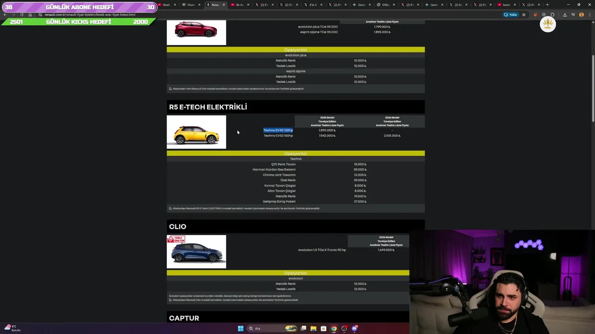The height and width of the screenshot is (334, 595).
Task: Switch to the first Gemini tab
Action: tap(361, 5)
